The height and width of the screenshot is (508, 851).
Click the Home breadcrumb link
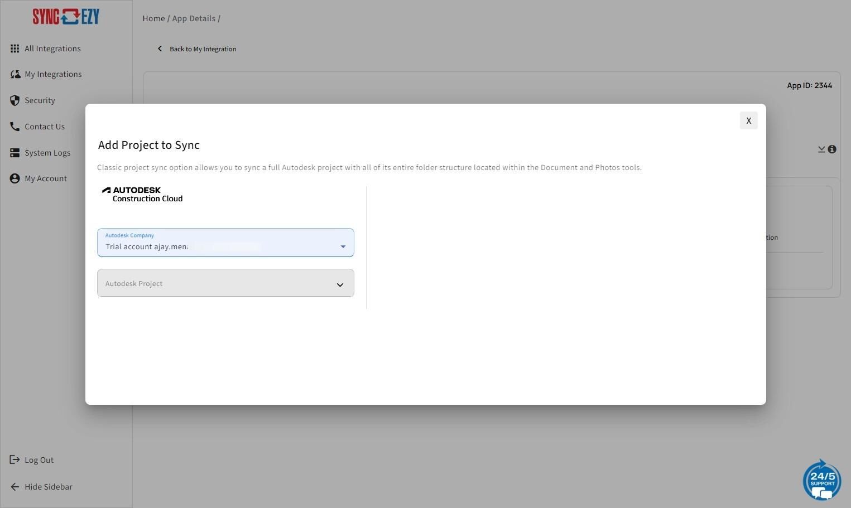153,18
